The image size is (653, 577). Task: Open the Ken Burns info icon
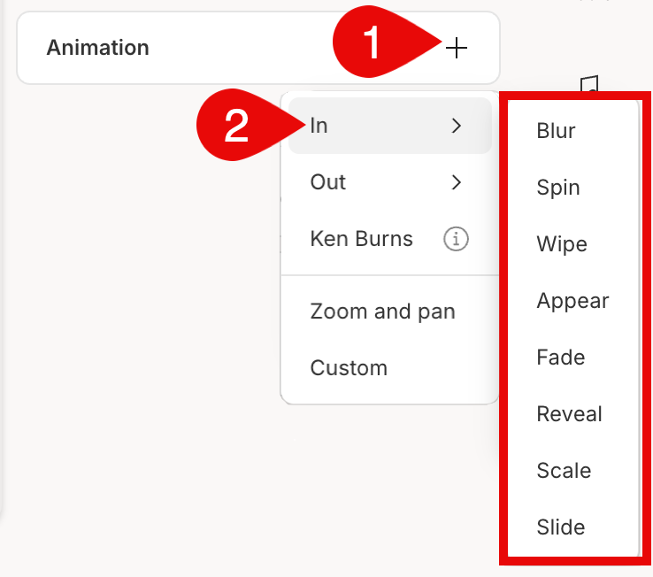coord(456,239)
